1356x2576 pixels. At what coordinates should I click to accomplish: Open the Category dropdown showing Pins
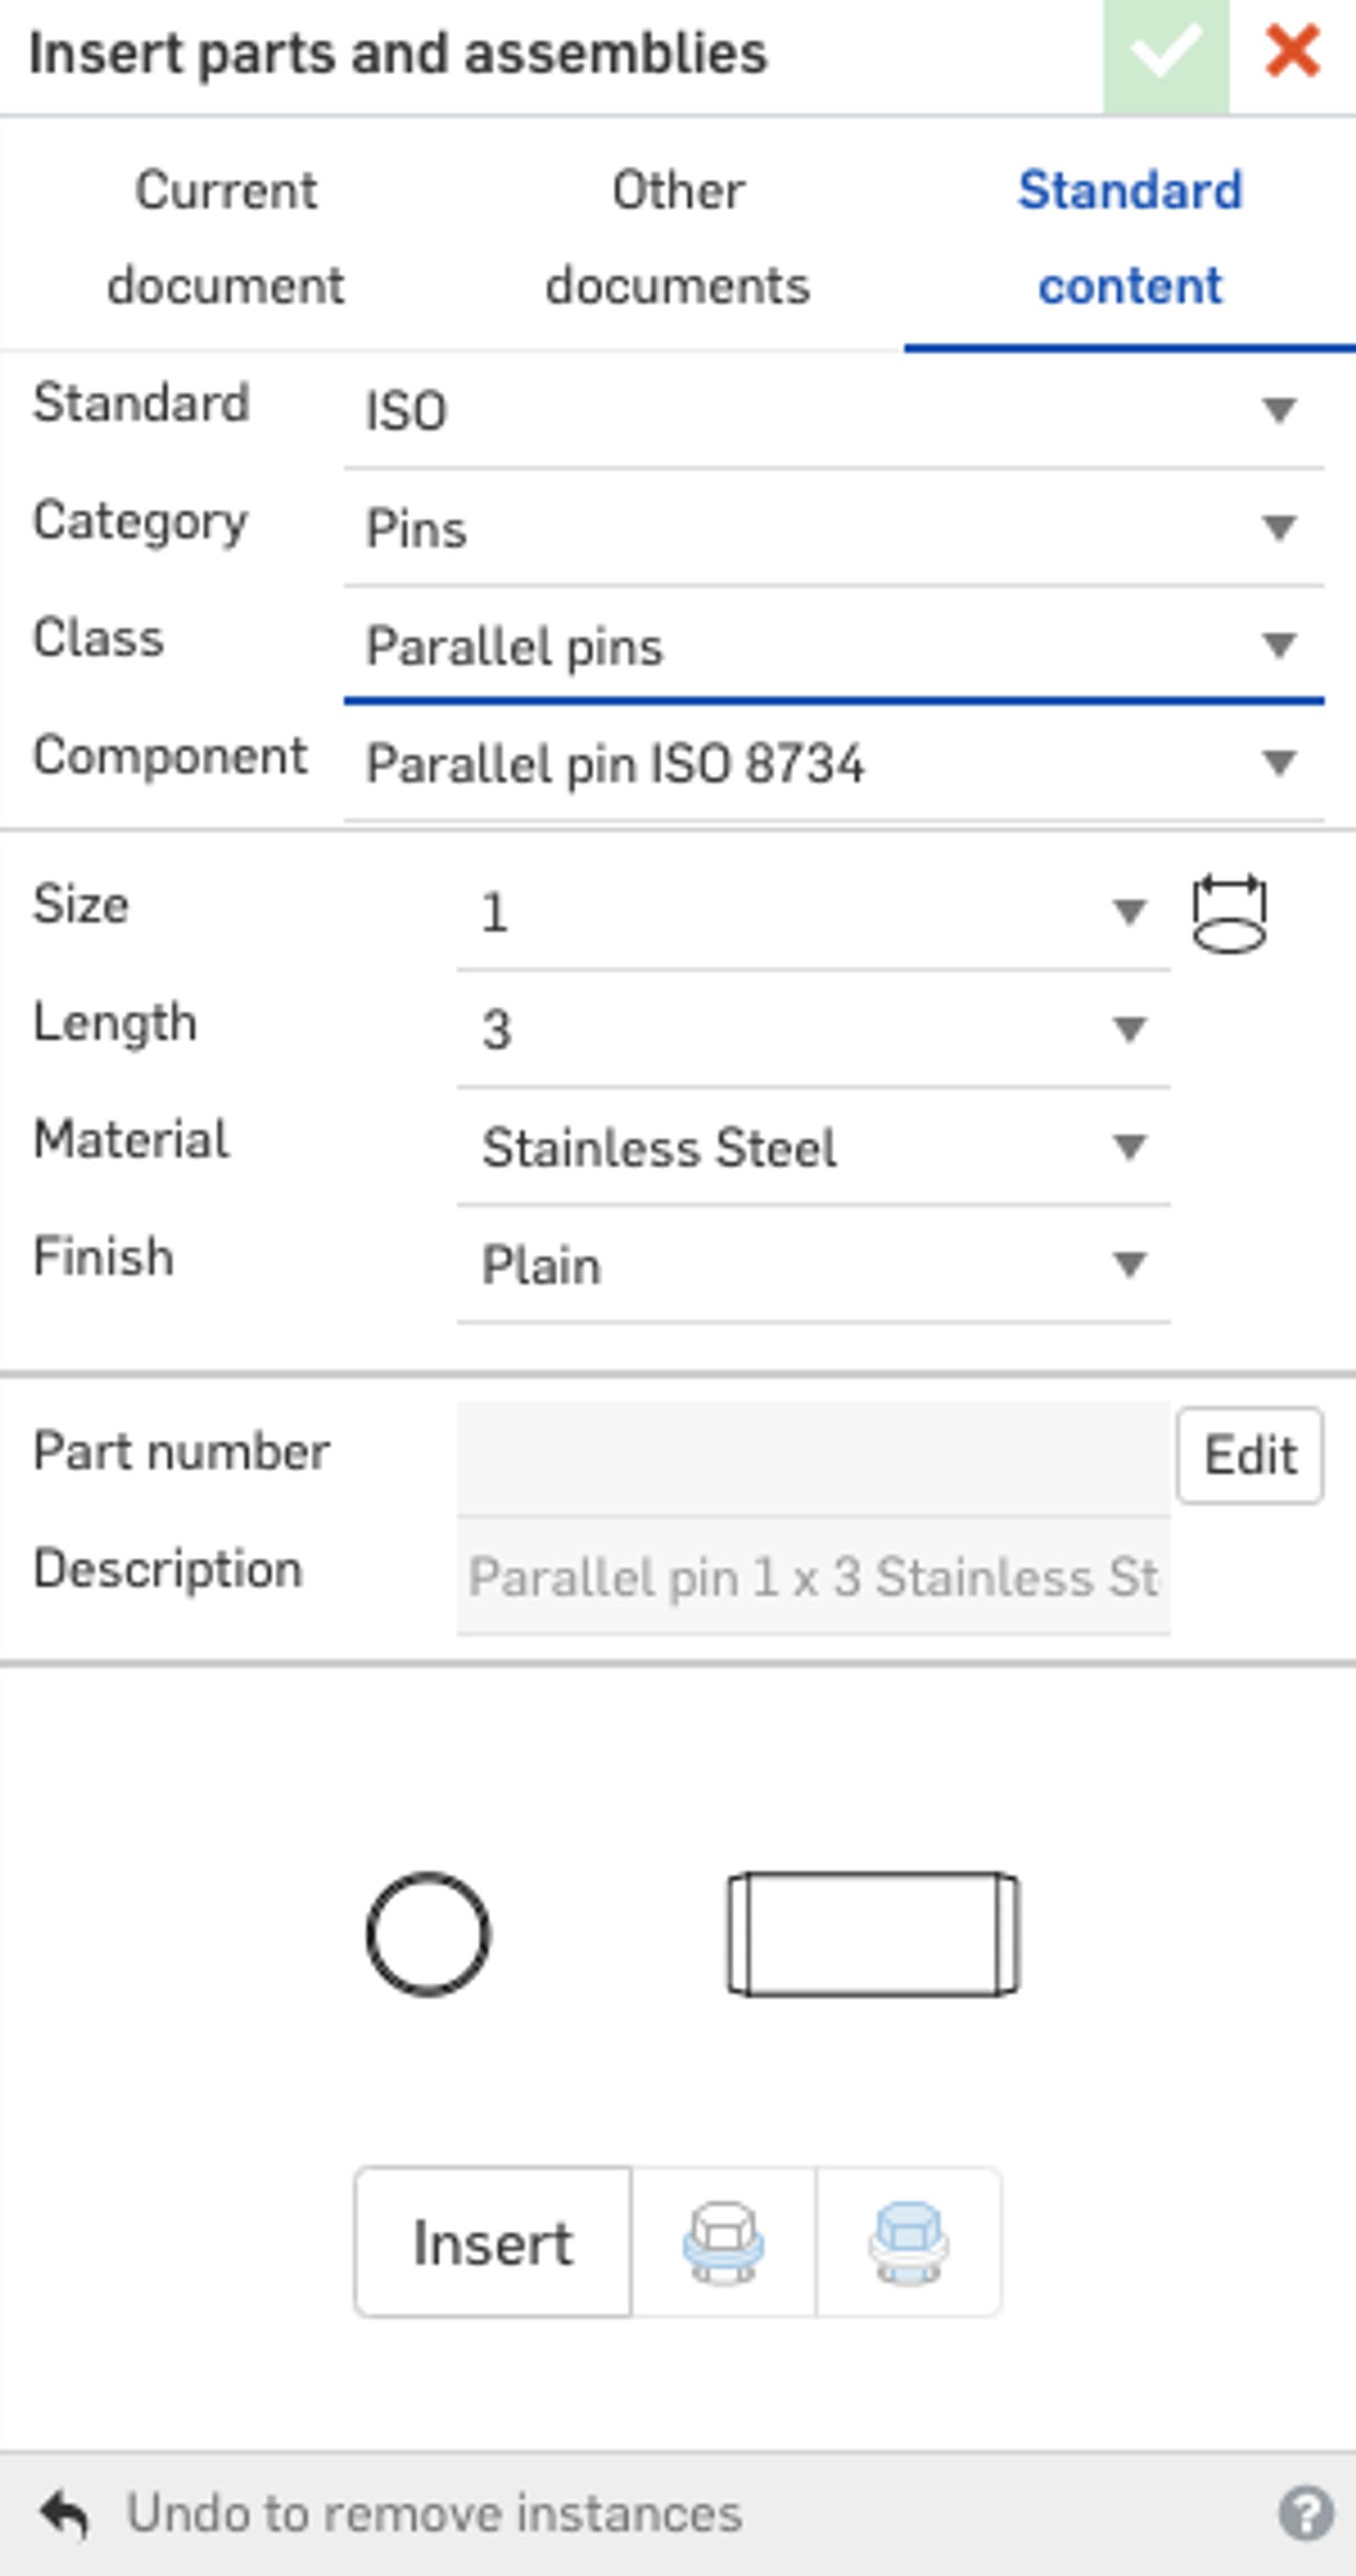point(833,528)
